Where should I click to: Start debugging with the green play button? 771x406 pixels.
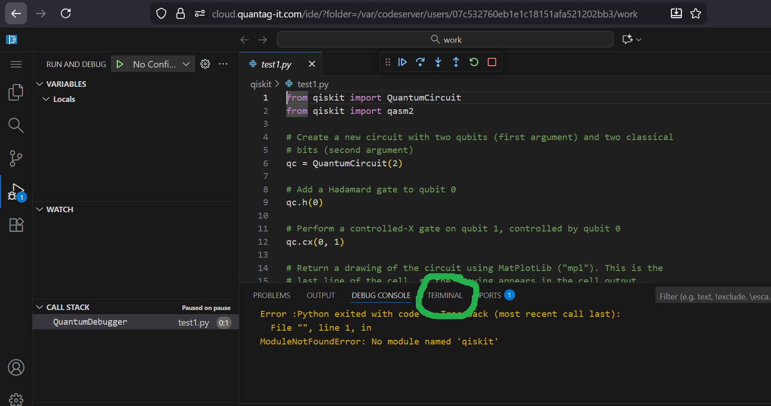pos(119,64)
